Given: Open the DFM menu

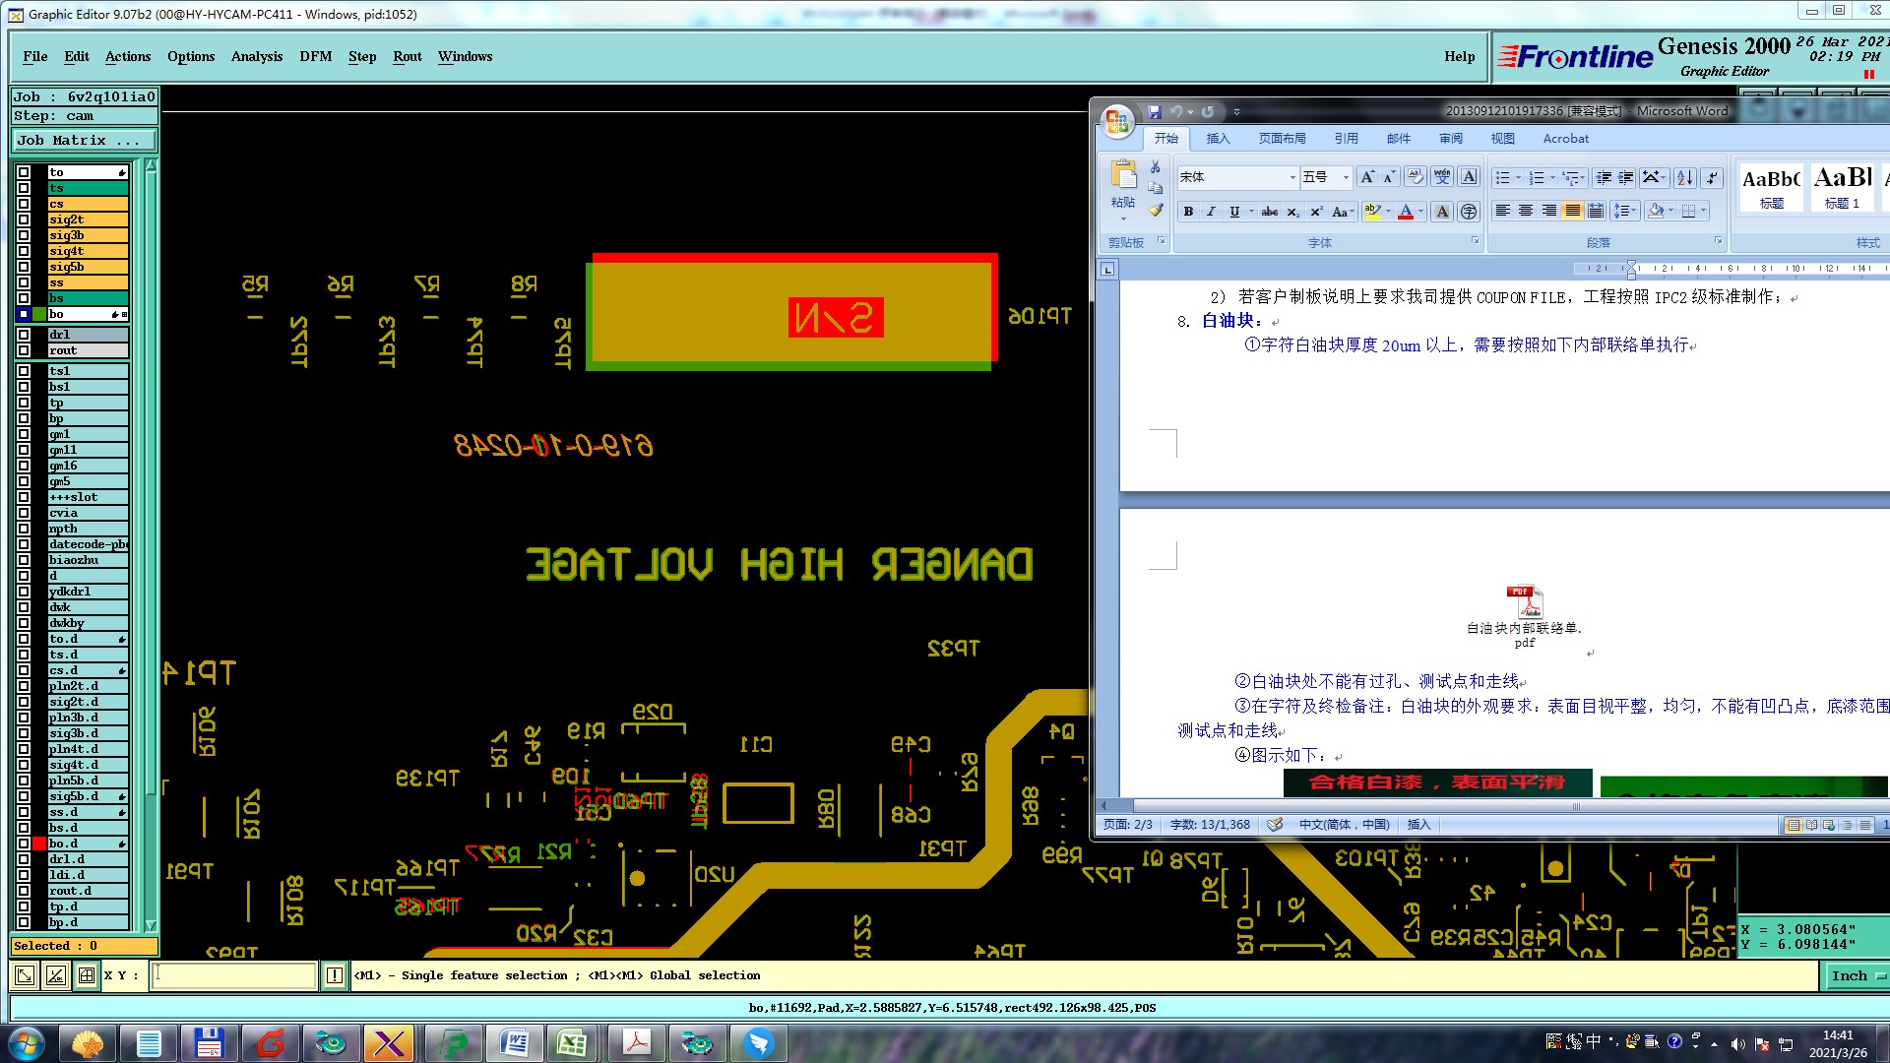Looking at the screenshot, I should tap(315, 56).
